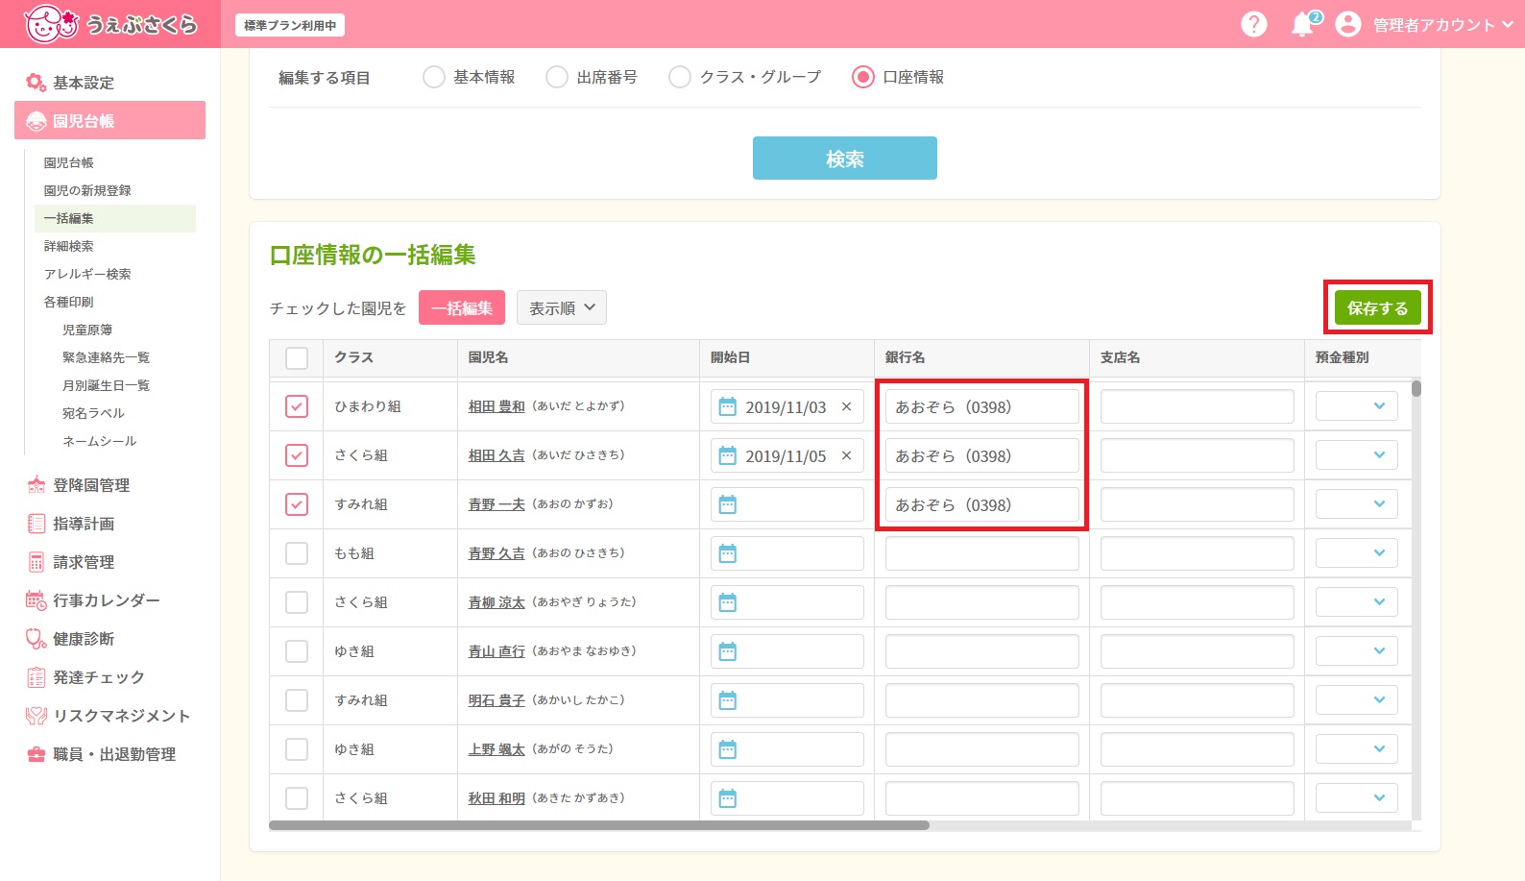Open the 園児台帳 sidebar section
The width and height of the screenshot is (1525, 881).
[x=109, y=120]
